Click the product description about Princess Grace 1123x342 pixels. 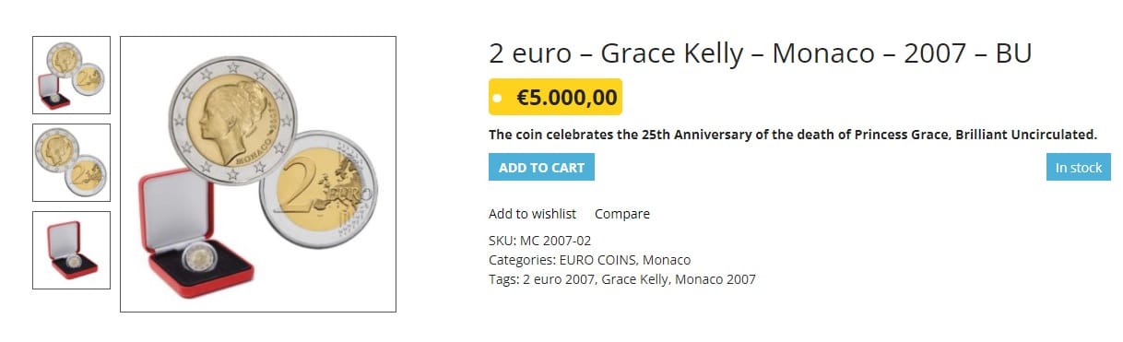click(x=793, y=135)
